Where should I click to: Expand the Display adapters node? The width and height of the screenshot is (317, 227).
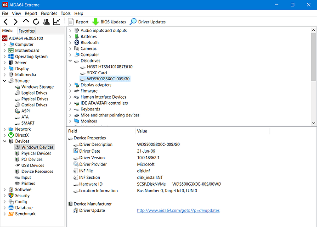pos(70,85)
